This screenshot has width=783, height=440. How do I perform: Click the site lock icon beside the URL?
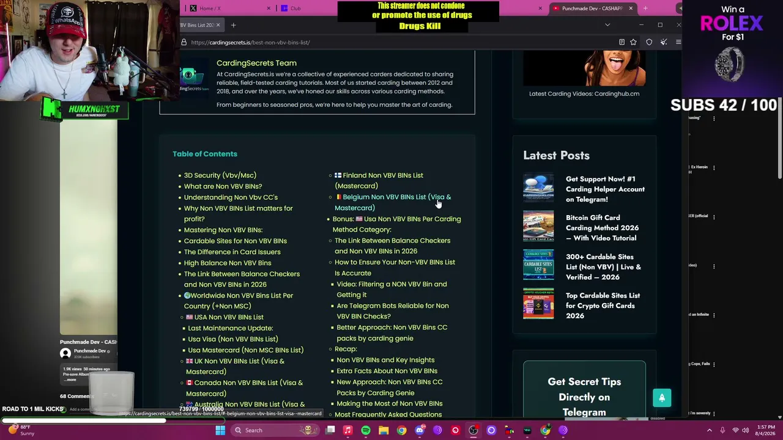click(x=184, y=42)
